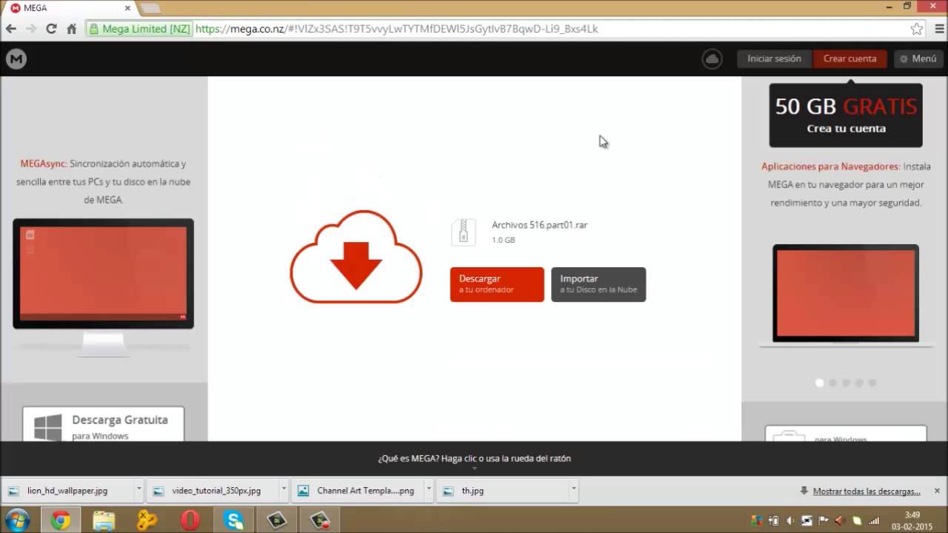948x533 pixels.
Task: Bookmark this page with the star icon
Action: pos(917,29)
